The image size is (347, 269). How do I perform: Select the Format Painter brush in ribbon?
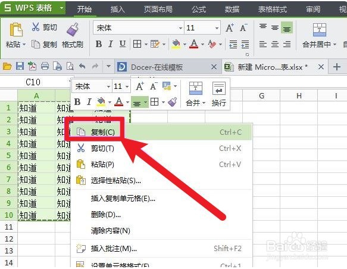[x=73, y=29]
